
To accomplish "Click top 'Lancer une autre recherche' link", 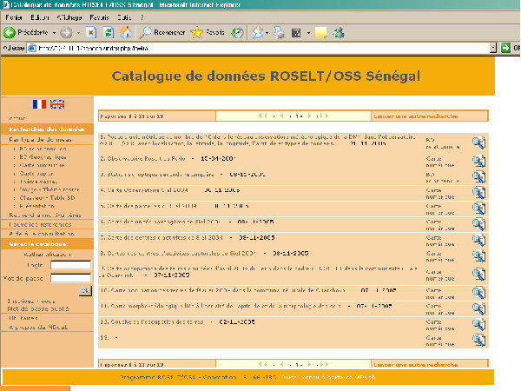I will click(416, 116).
